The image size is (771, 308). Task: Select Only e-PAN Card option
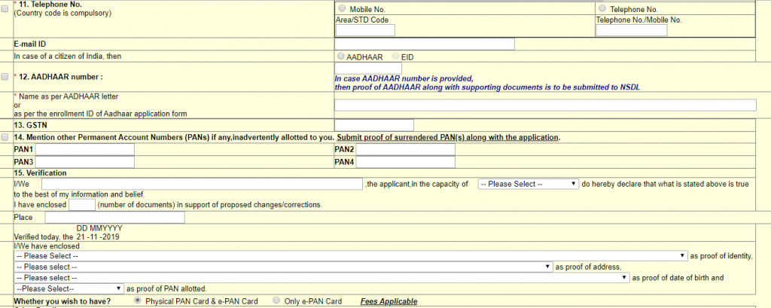coord(277,300)
